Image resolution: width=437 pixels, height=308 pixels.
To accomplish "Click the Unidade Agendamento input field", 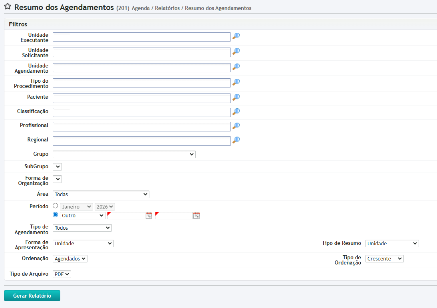I will pyautogui.click(x=141, y=68).
